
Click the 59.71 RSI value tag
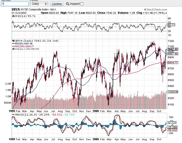point(171,25)
